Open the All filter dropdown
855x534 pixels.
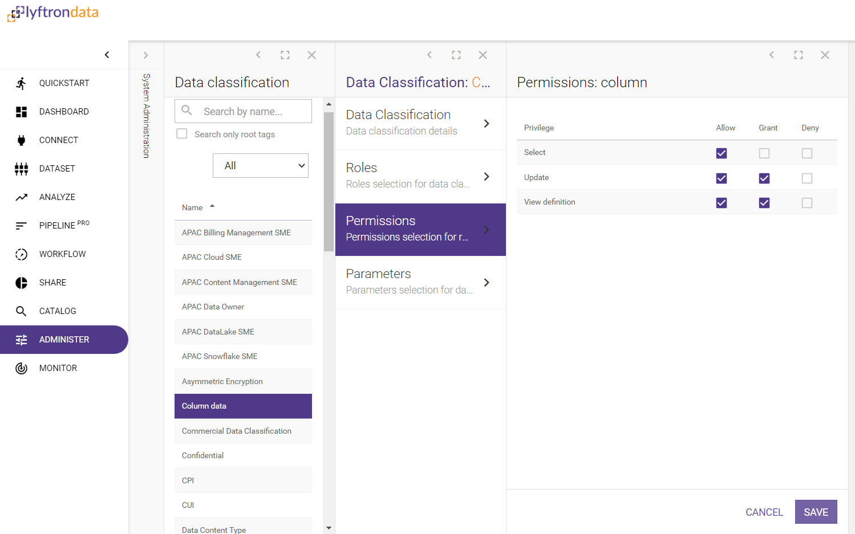[x=261, y=165]
